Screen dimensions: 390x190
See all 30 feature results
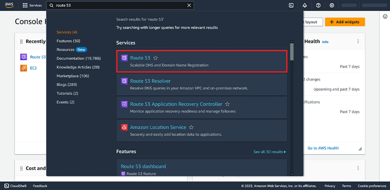tap(270, 152)
